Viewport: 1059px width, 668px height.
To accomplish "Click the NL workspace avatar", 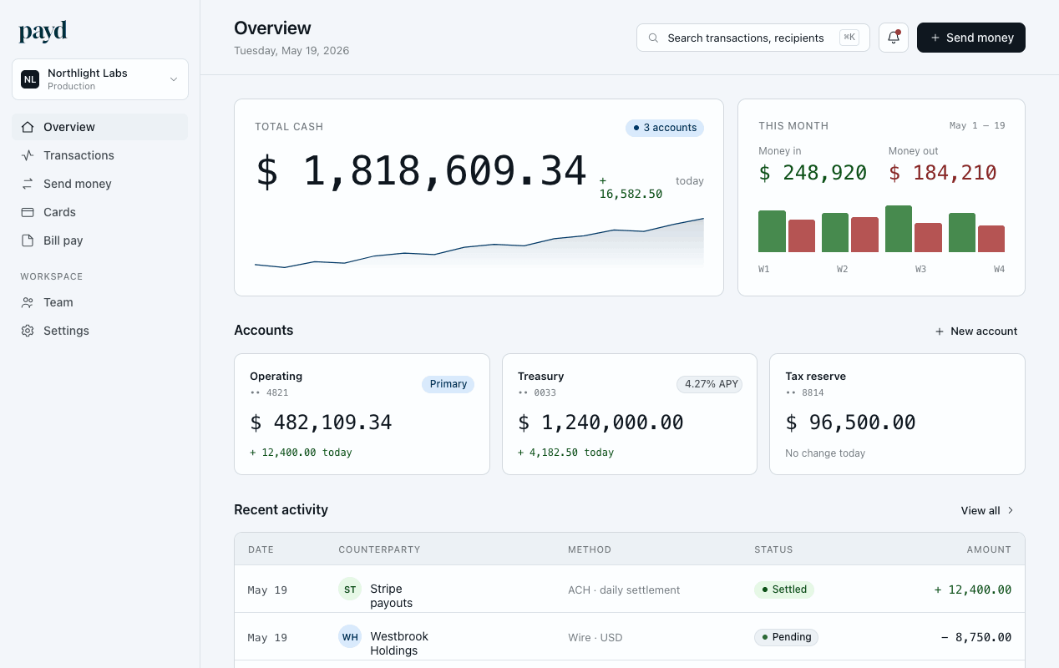I will point(30,79).
